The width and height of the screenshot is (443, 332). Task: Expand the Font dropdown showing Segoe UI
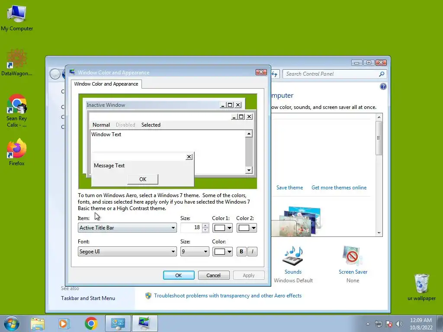pyautogui.click(x=127, y=251)
